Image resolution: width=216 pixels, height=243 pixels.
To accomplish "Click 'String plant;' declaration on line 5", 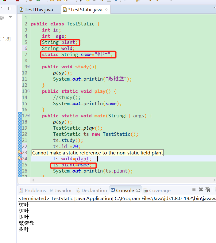I will [60, 42].
